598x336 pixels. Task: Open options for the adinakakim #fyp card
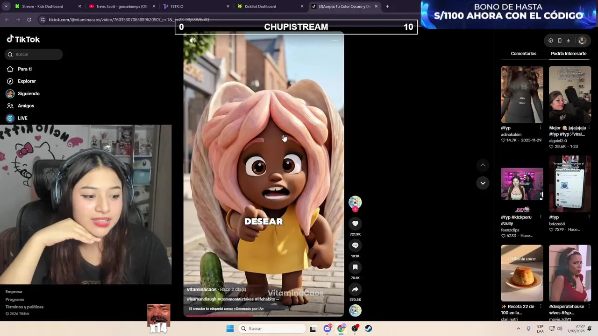pyautogui.click(x=541, y=128)
